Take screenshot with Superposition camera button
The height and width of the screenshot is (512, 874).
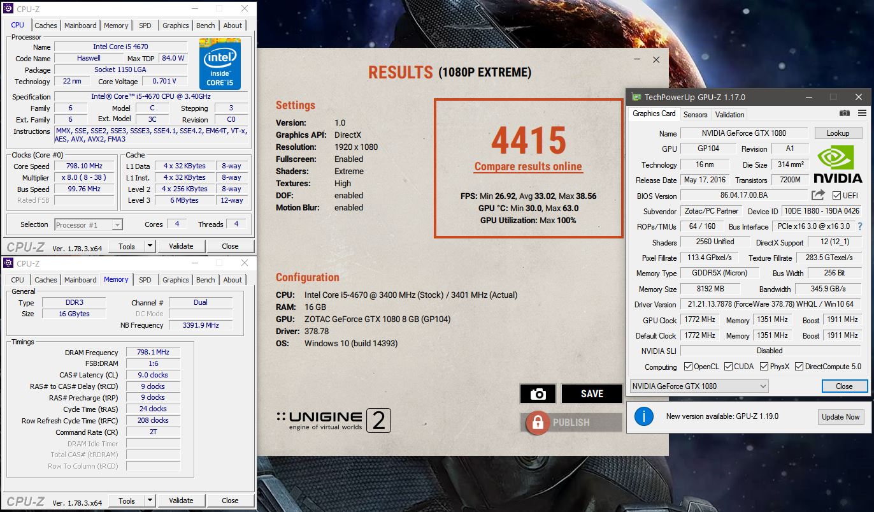(538, 394)
